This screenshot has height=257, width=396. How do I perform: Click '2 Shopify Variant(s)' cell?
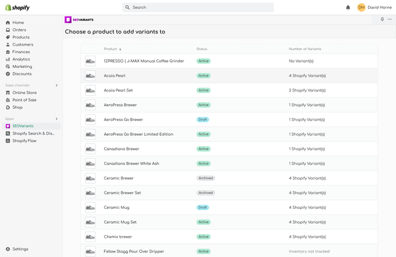pos(307,90)
